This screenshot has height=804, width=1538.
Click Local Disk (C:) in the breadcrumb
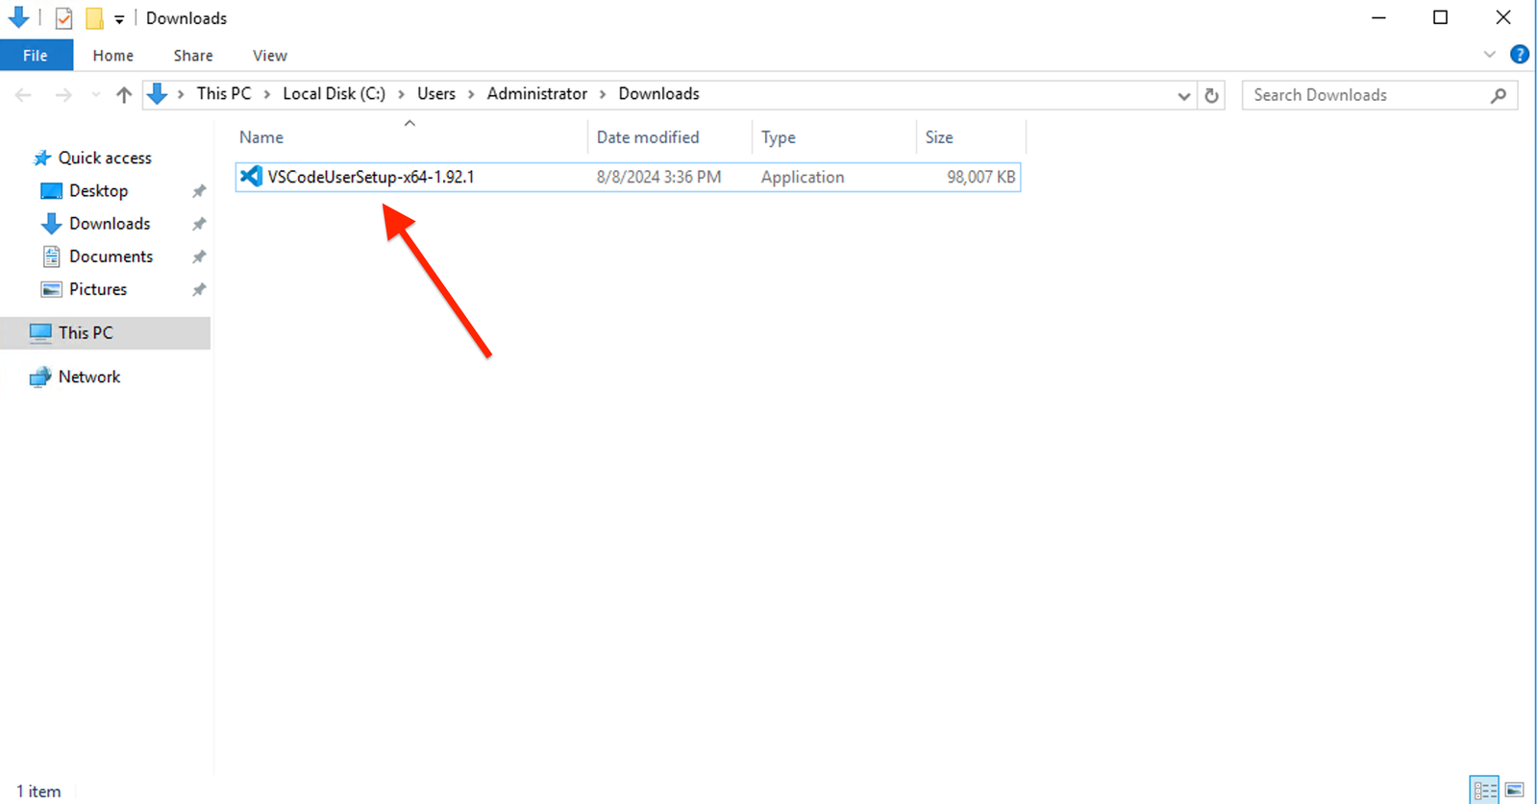coord(335,94)
